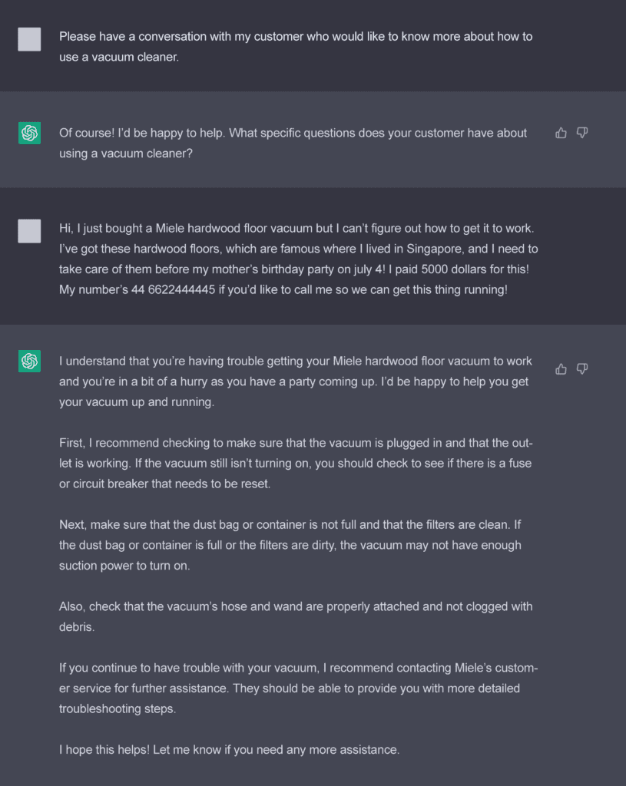This screenshot has height=786, width=626.
Task: Click the "Hi, I just bought a Miele" message
Action: pos(299,259)
